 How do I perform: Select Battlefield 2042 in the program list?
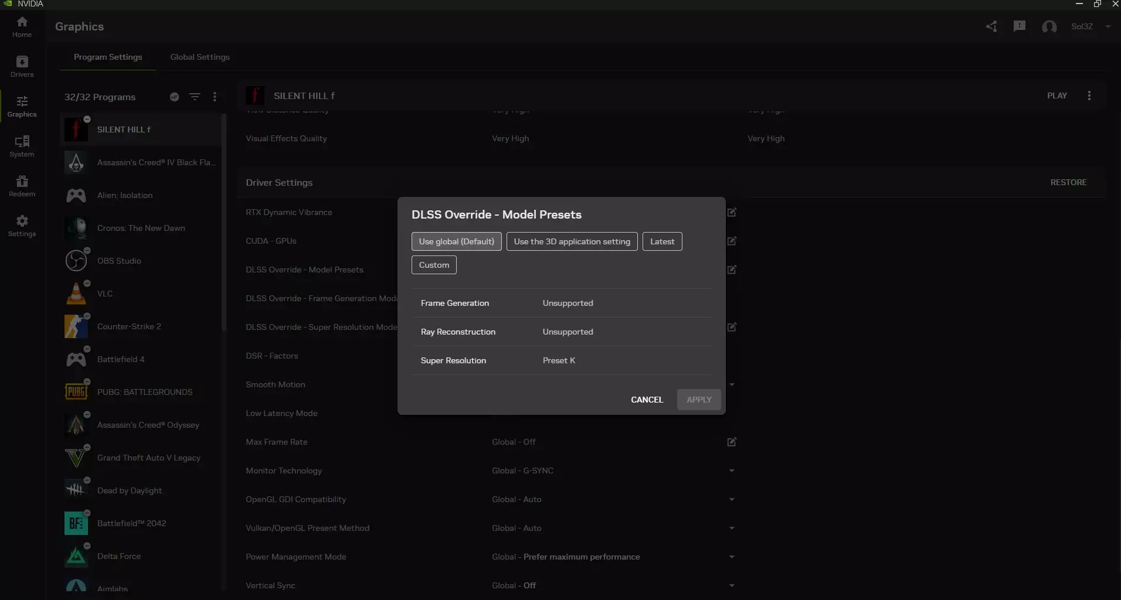coord(141,523)
